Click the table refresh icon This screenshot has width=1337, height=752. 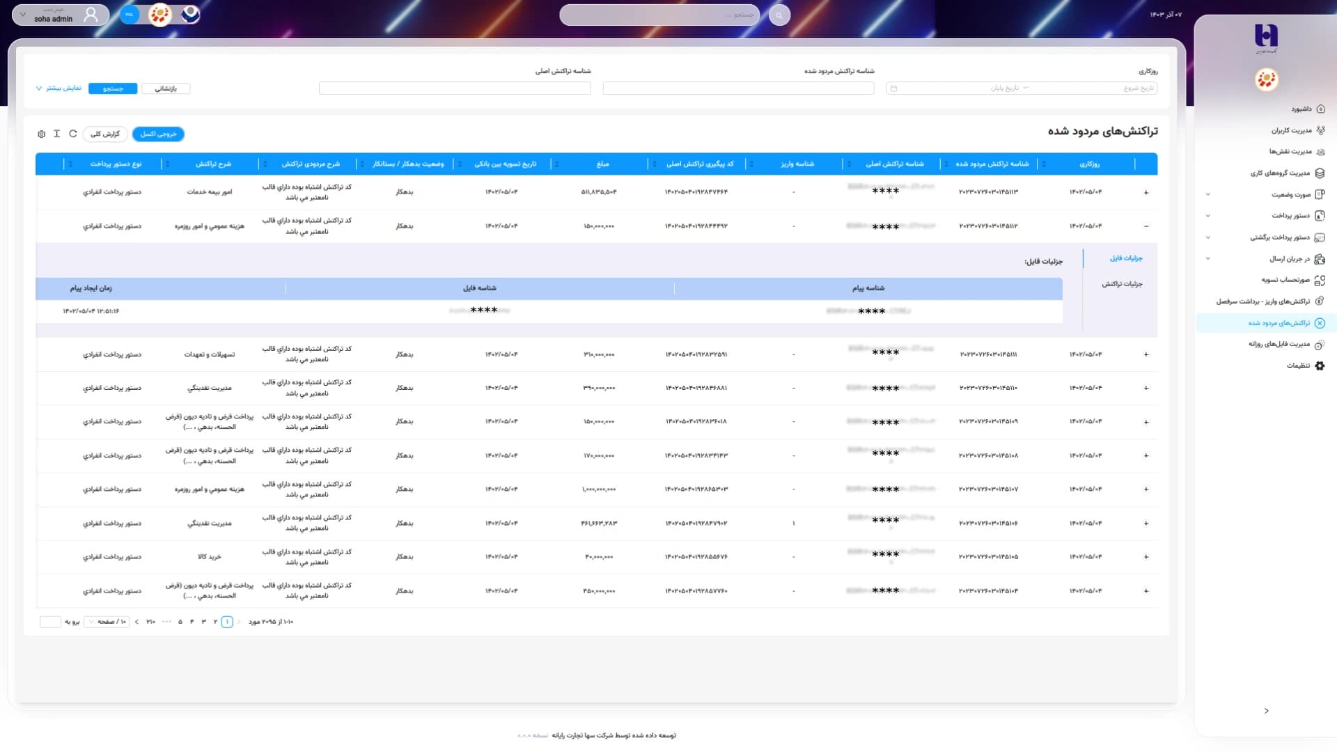[x=73, y=134]
